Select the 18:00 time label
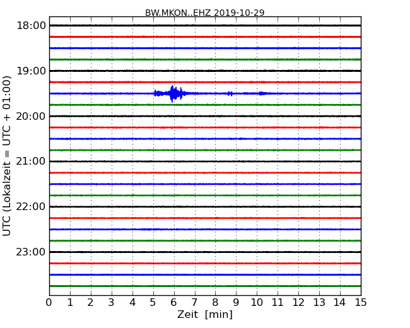The height and width of the screenshot is (328, 410). tap(31, 26)
